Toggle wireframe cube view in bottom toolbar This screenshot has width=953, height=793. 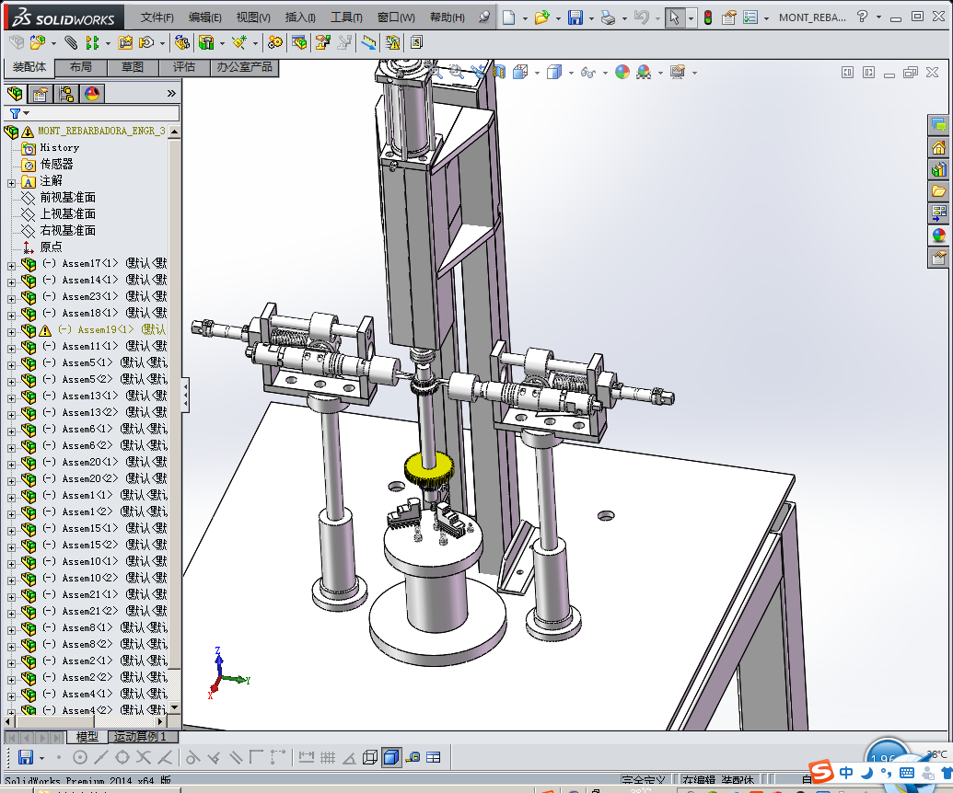click(x=370, y=757)
